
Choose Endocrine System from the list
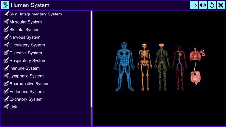coord(26,92)
